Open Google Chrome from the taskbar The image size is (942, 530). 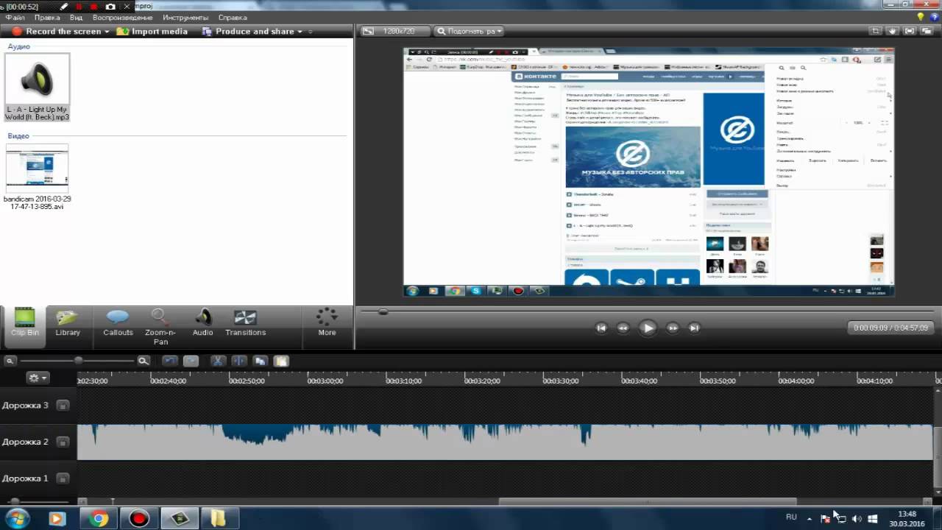[x=98, y=518]
